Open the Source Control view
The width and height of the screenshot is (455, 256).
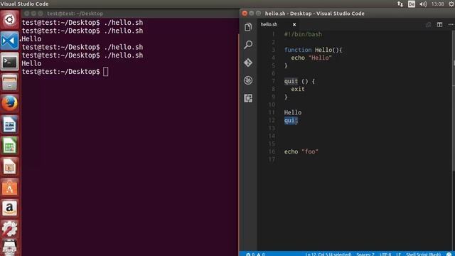[x=248, y=63]
